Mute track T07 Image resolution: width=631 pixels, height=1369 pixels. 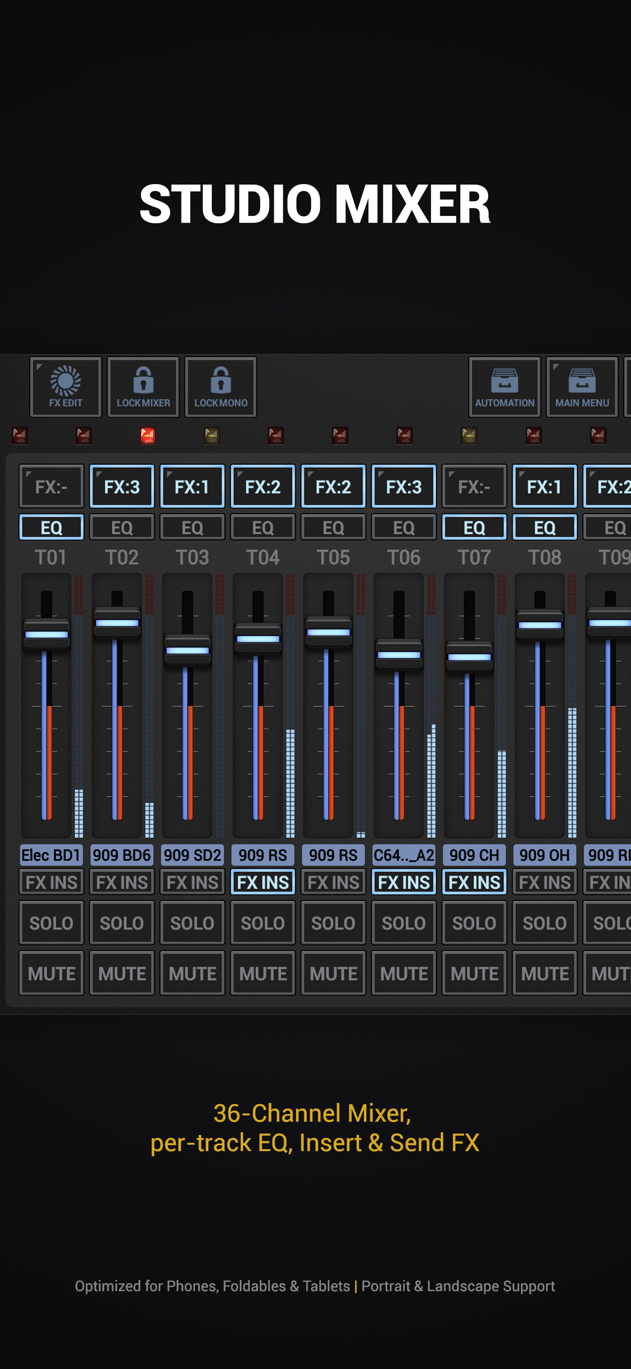(x=474, y=973)
